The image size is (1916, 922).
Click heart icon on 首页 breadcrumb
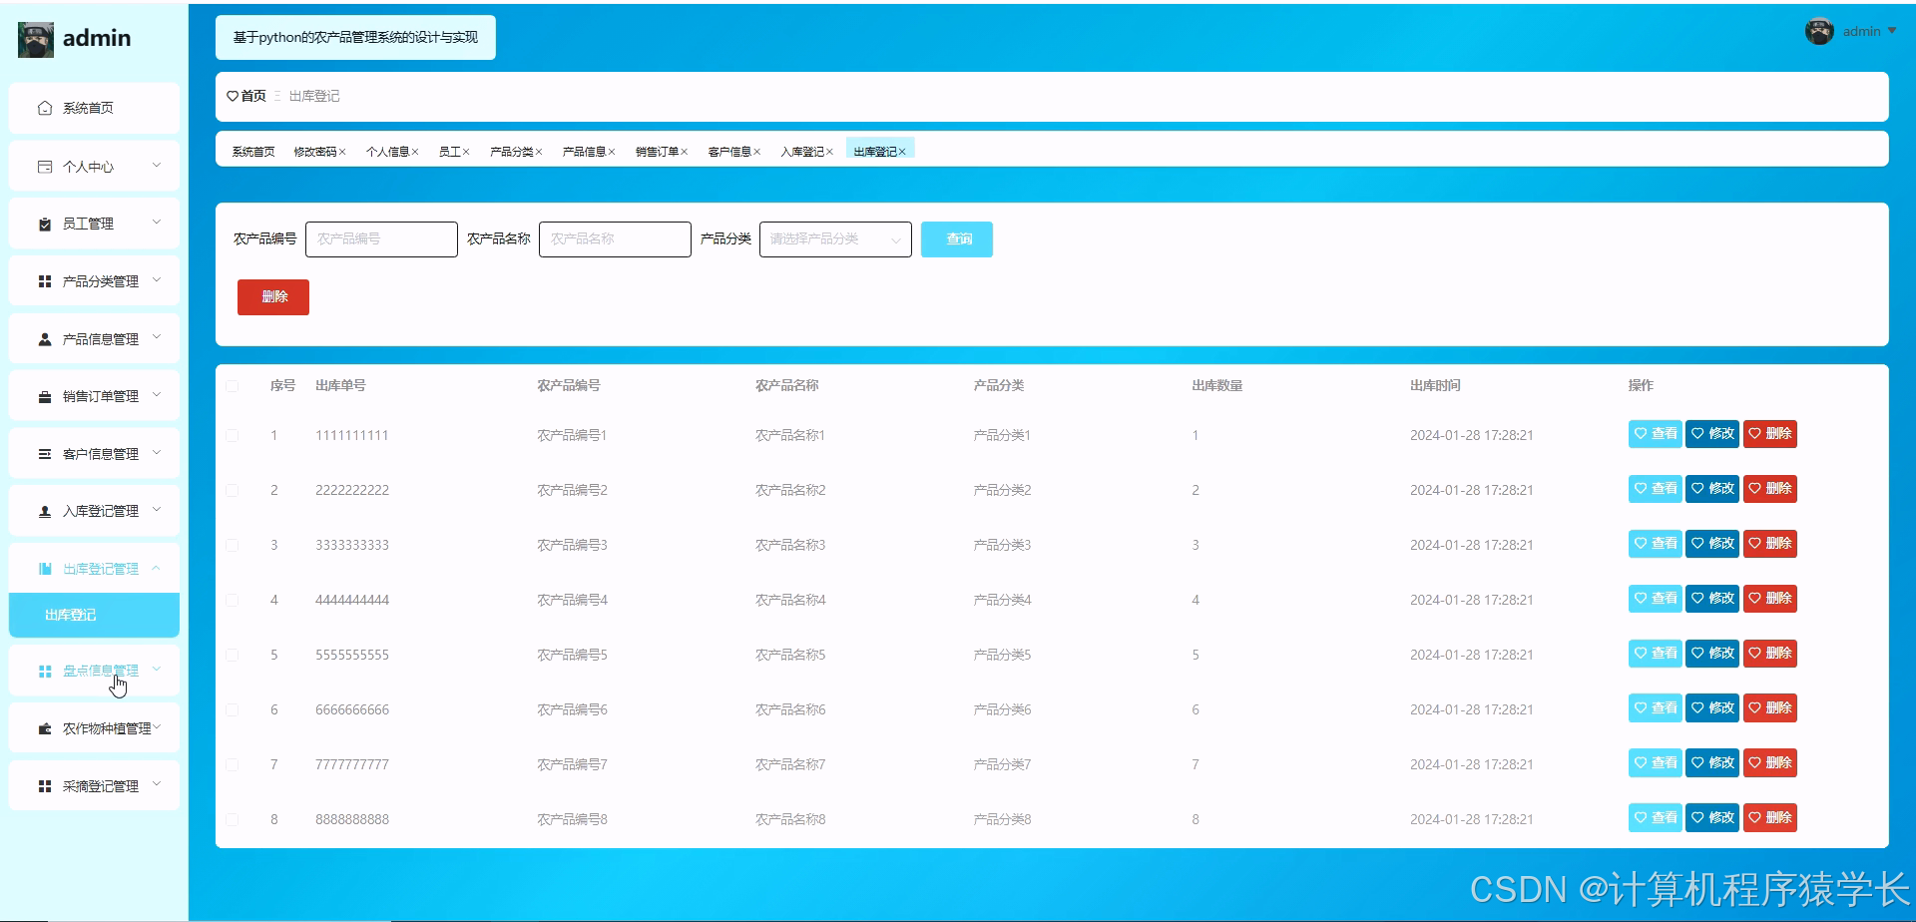pyautogui.click(x=233, y=96)
